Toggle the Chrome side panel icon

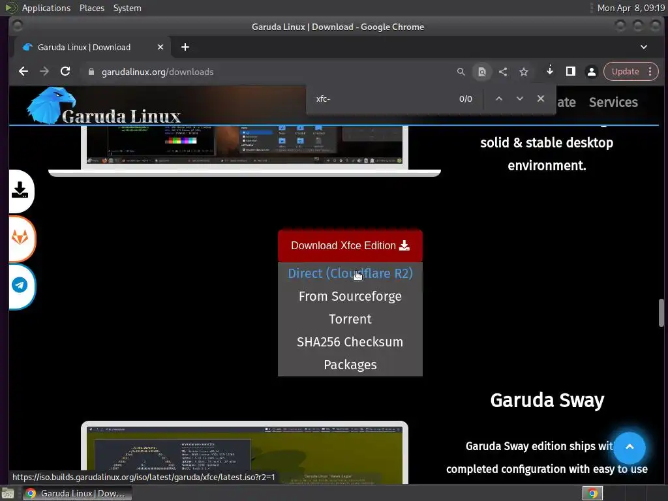570,72
